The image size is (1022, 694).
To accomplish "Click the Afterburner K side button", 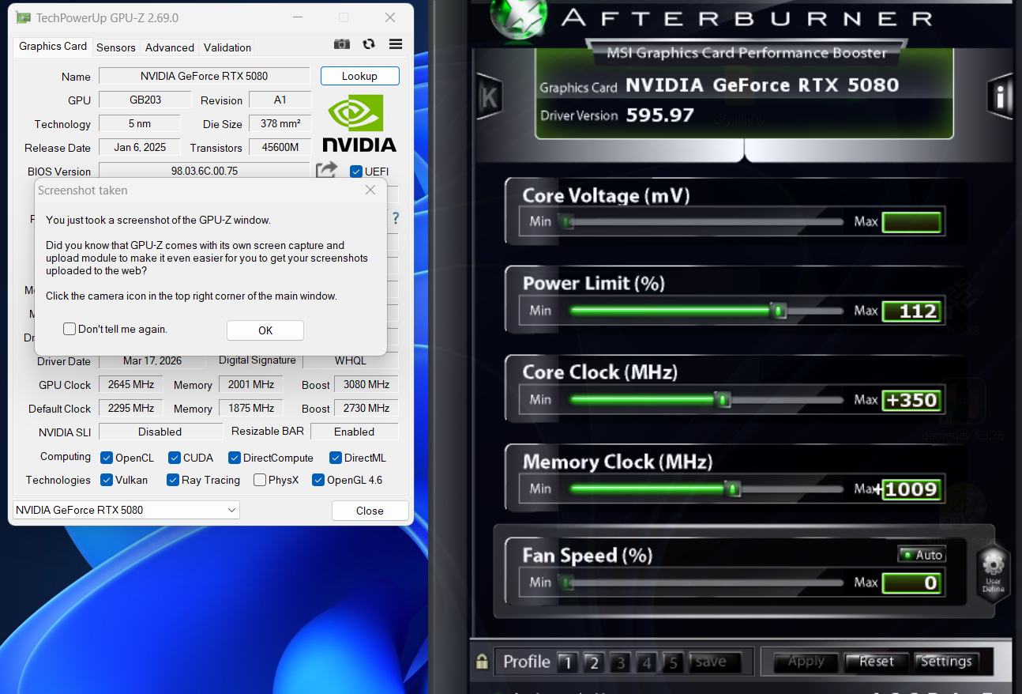I will (490, 97).
